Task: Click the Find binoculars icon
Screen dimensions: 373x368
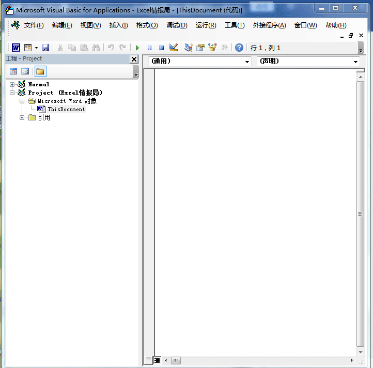Action: coord(96,48)
